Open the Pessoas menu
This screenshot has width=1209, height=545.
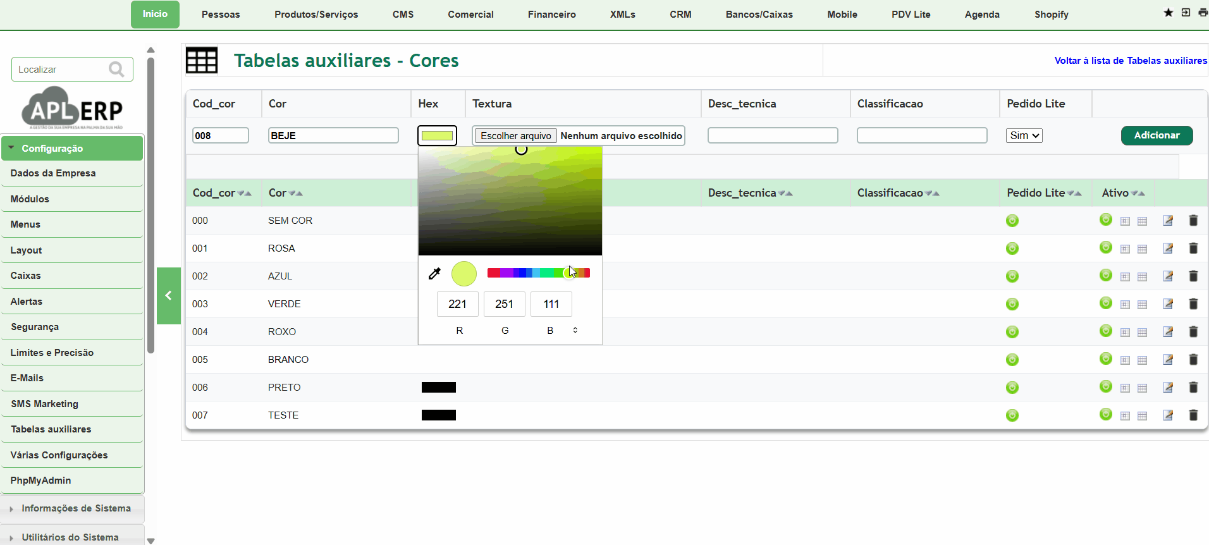[x=221, y=15]
